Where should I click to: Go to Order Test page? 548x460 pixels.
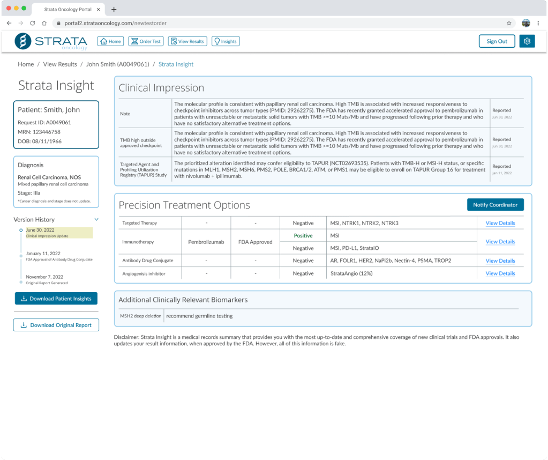[146, 41]
